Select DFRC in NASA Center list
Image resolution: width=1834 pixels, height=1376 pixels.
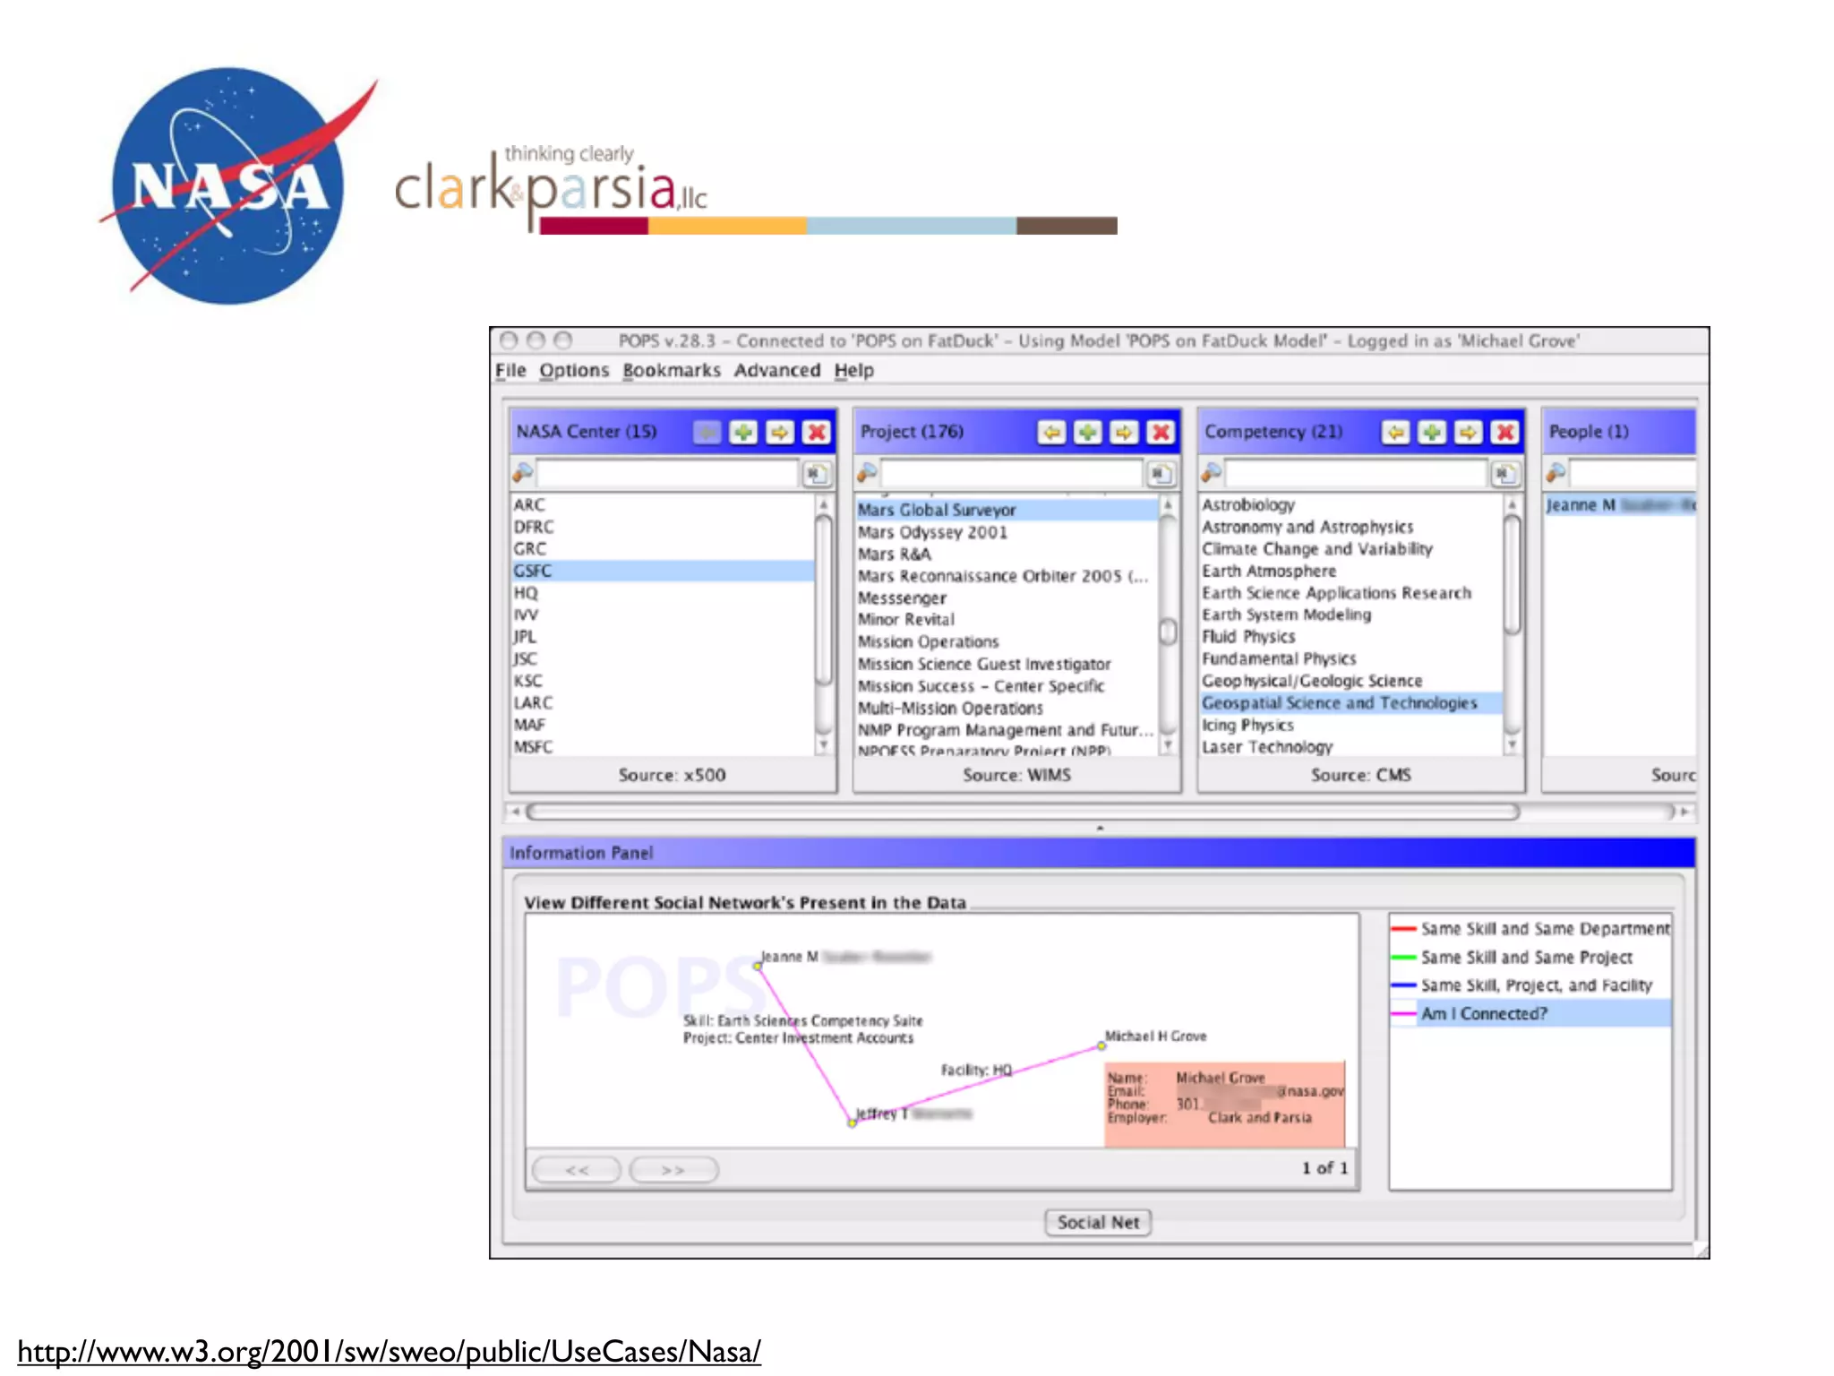pyautogui.click(x=663, y=527)
